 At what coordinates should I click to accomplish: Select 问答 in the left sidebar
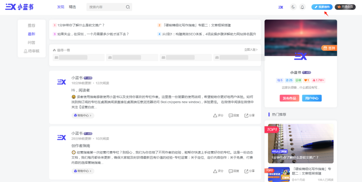coord(31,42)
